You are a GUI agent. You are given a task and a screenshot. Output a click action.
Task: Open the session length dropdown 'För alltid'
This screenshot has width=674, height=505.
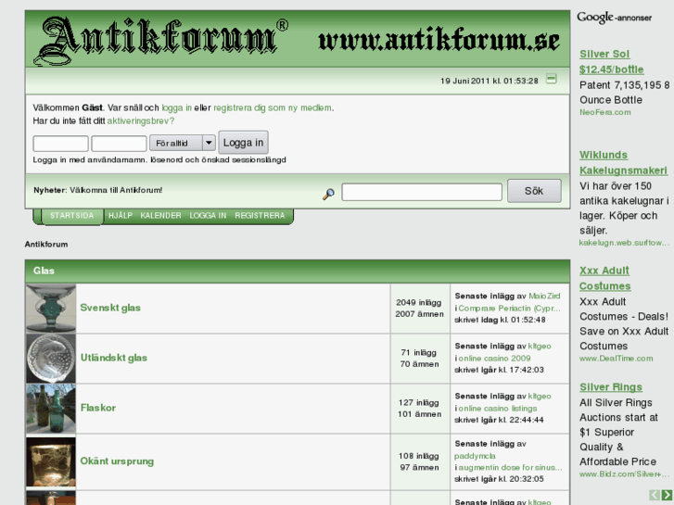pyautogui.click(x=183, y=143)
